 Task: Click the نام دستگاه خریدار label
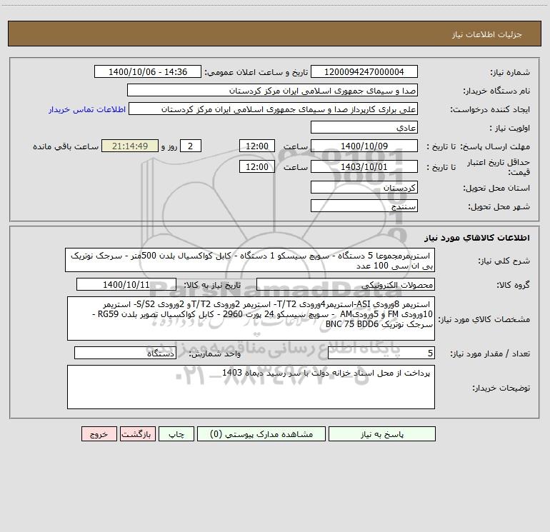[x=496, y=91]
